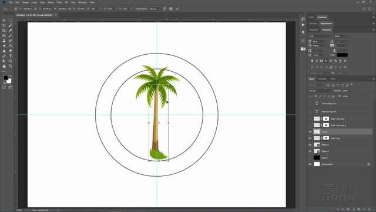Select the Lasso tool
The image size is (376, 212).
click(4, 25)
